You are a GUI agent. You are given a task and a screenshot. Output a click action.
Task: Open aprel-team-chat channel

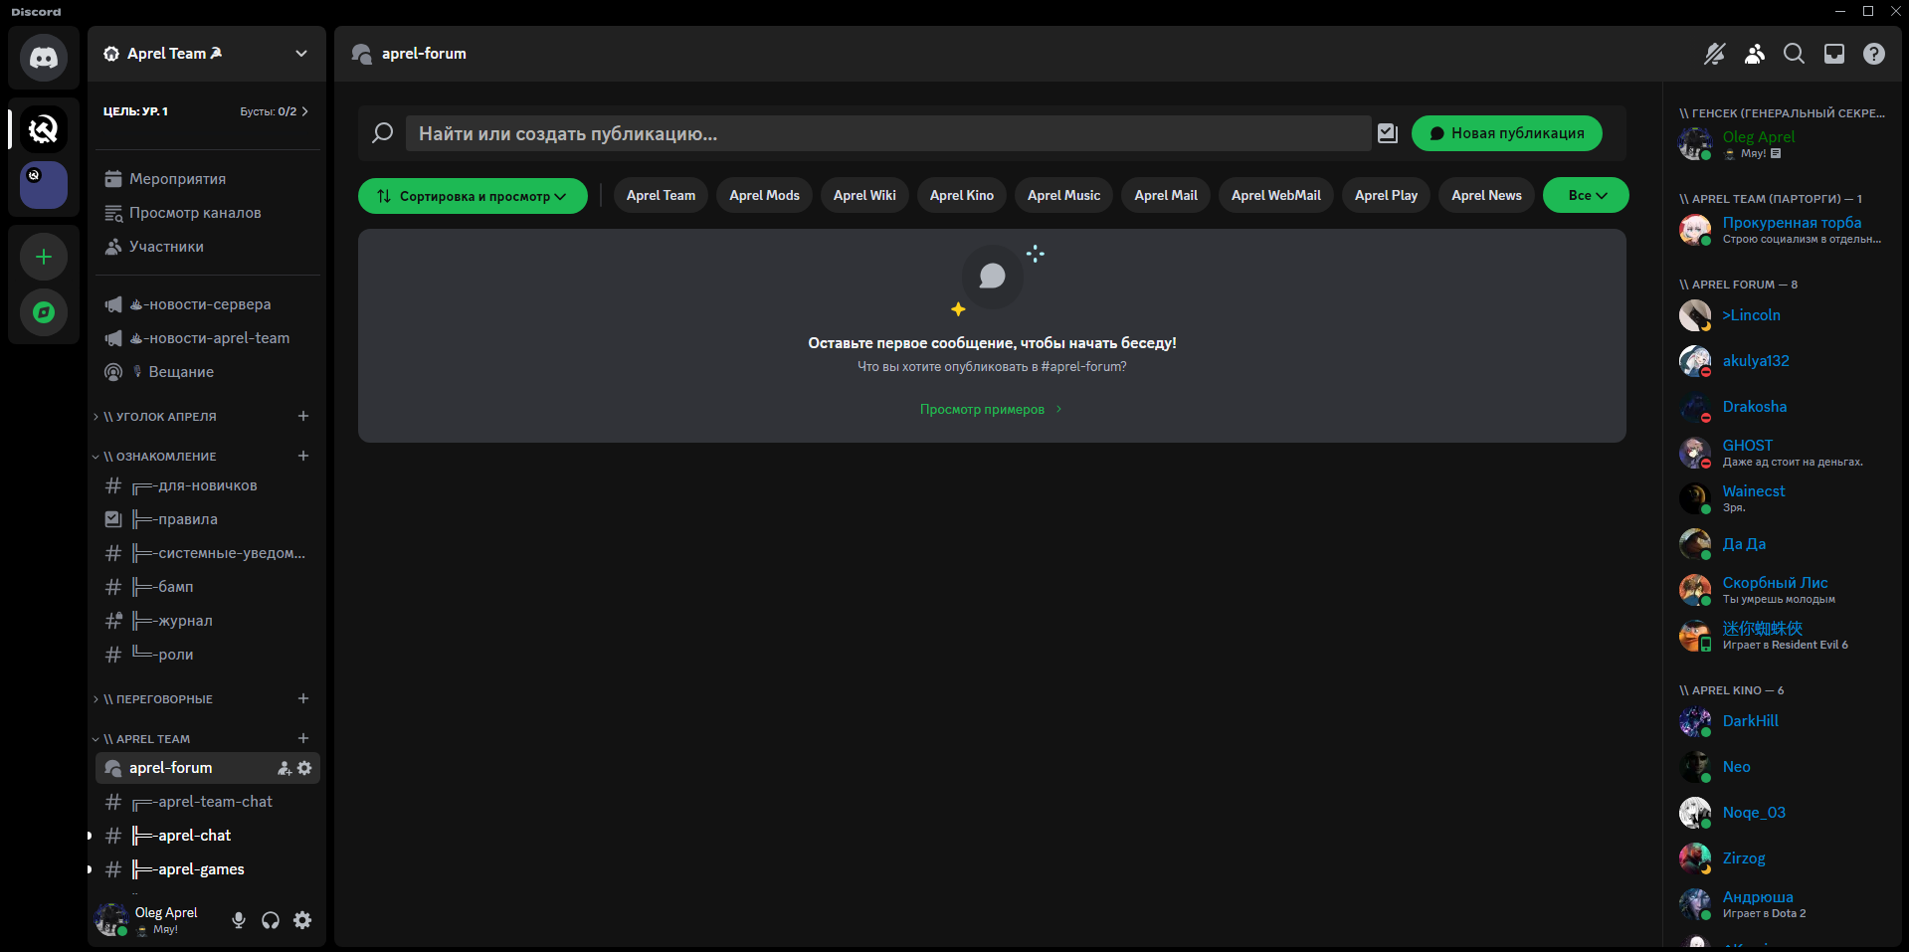pyautogui.click(x=208, y=802)
